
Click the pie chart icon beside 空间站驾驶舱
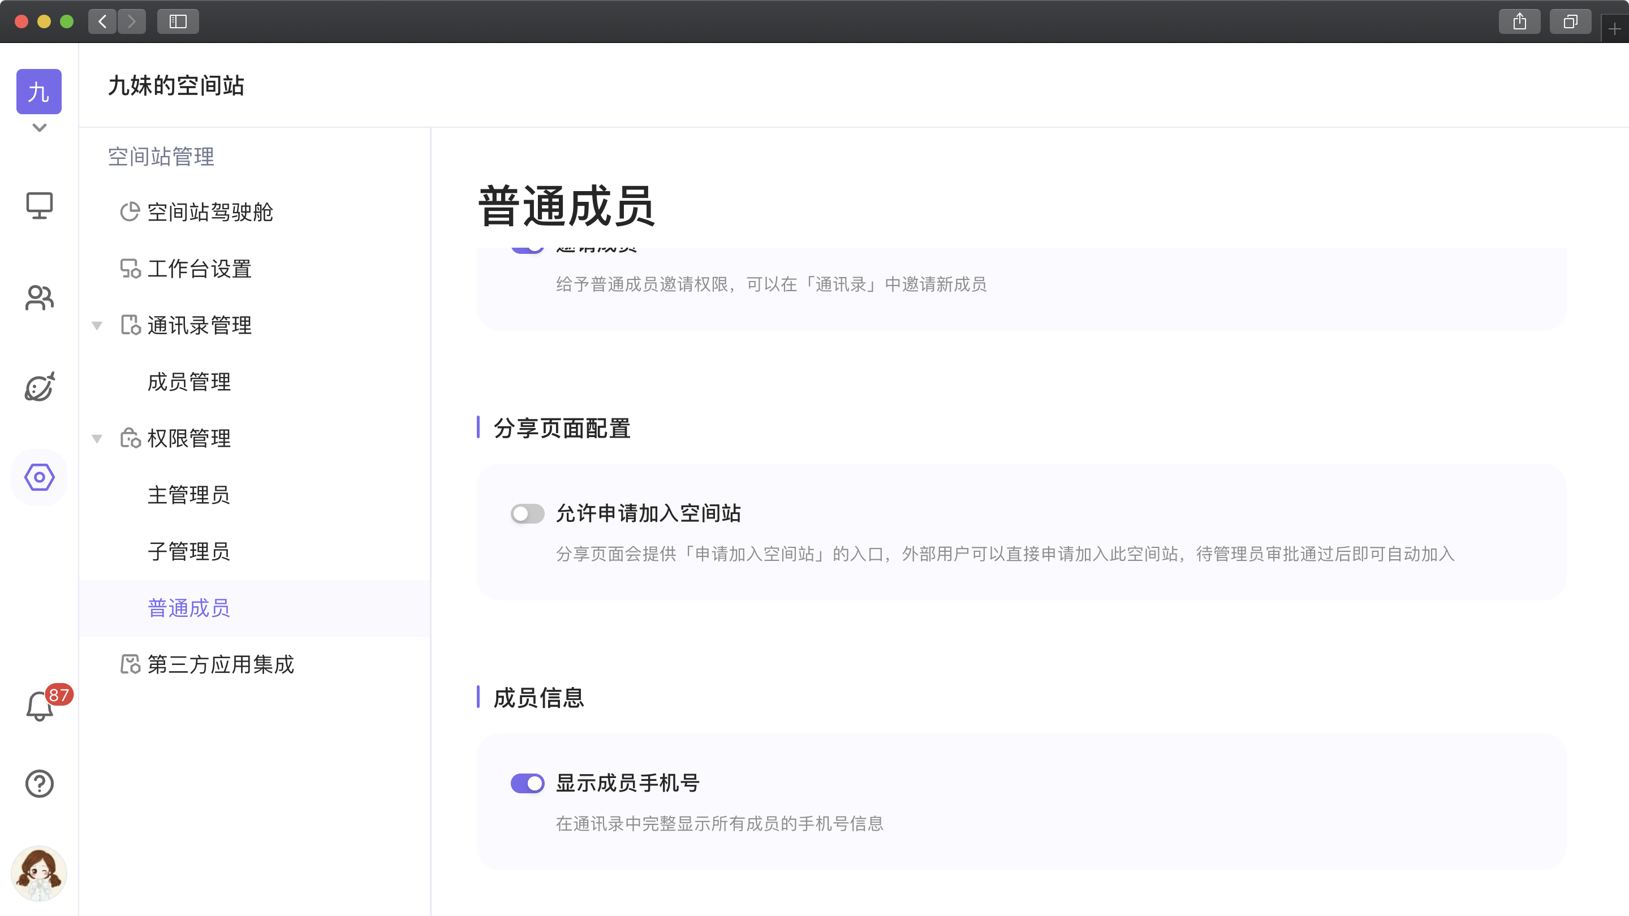(130, 212)
